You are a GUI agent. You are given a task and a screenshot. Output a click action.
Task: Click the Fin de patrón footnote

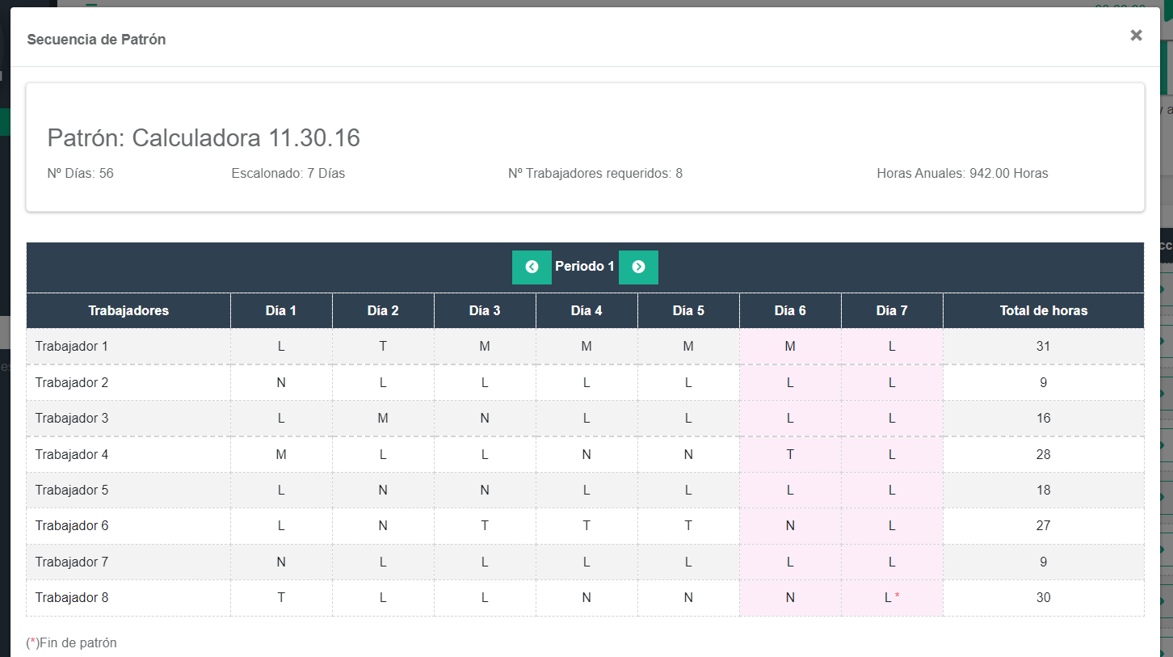click(72, 643)
